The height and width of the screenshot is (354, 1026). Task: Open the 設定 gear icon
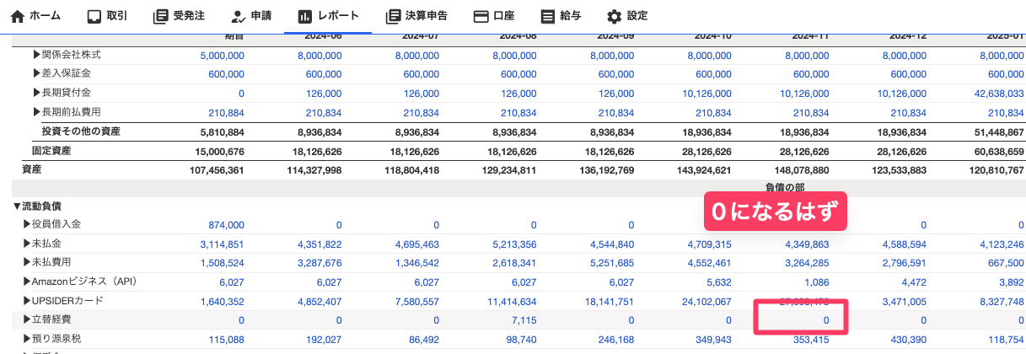click(x=615, y=16)
